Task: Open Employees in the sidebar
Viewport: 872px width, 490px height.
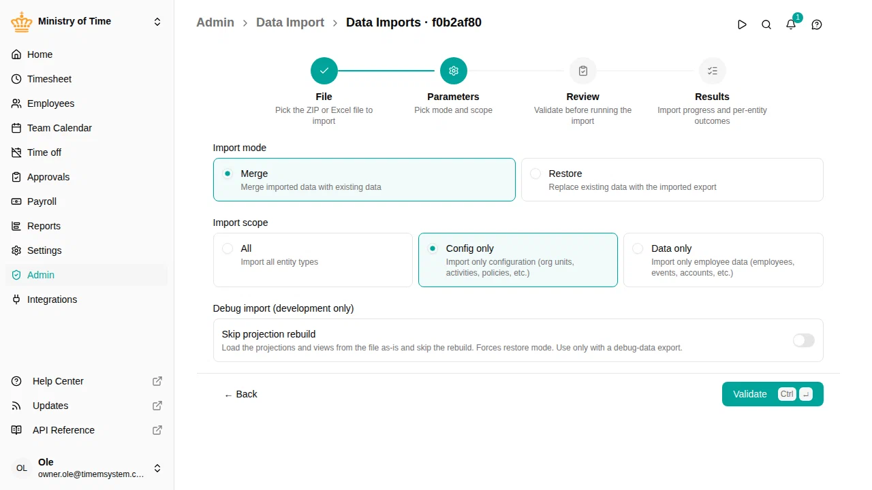Action: click(87, 103)
